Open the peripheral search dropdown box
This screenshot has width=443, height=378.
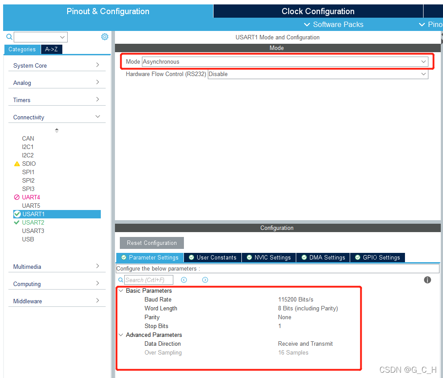point(41,37)
